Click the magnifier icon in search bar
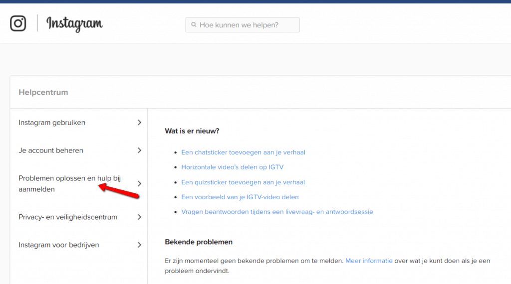 click(x=193, y=25)
